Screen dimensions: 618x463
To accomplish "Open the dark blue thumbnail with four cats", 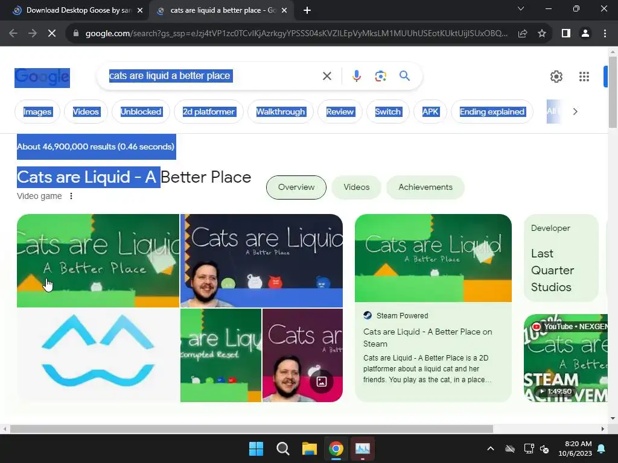I will coord(261,260).
